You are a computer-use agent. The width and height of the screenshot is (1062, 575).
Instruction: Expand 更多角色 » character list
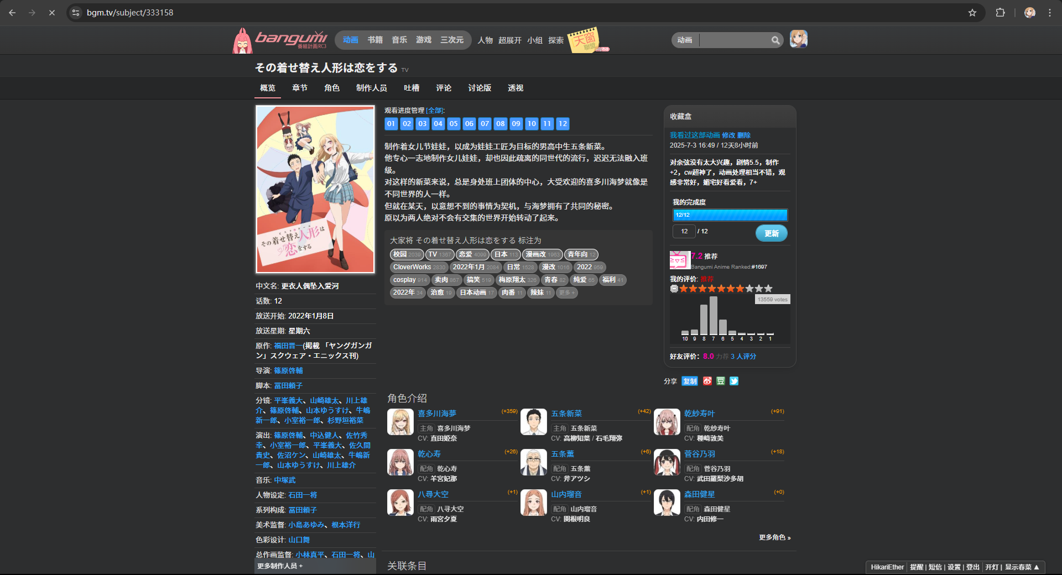pos(774,537)
